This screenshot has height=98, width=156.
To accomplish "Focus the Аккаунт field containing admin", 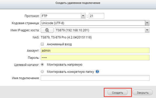I will click(95, 50).
